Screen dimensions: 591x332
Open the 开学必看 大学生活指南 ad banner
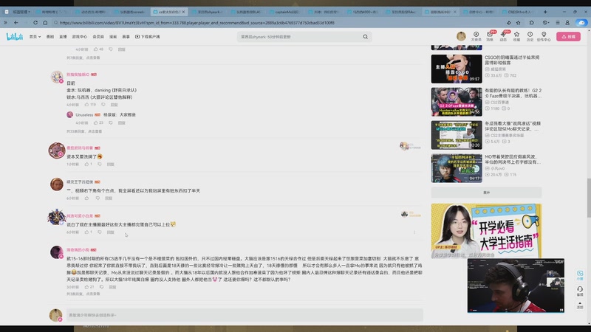click(x=486, y=230)
